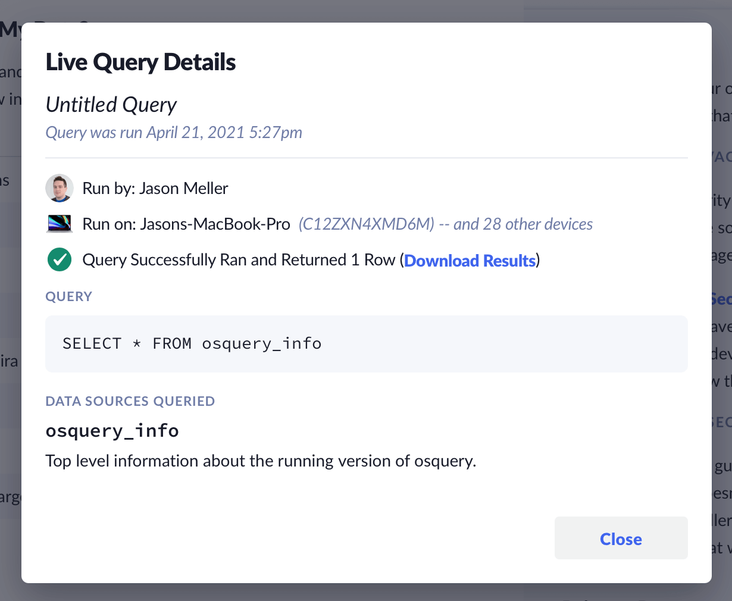Viewport: 732px width, 601px height.
Task: Click the QUERY section label
Action: point(69,297)
